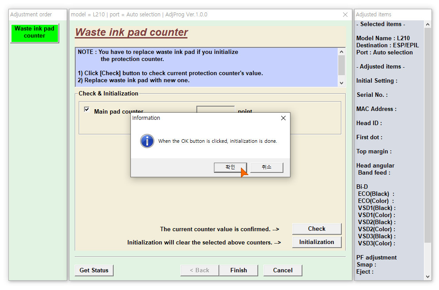This screenshot has height=290, width=439.
Task: Click the 확인 (OK) button in Information dialog
Action: coord(230,168)
